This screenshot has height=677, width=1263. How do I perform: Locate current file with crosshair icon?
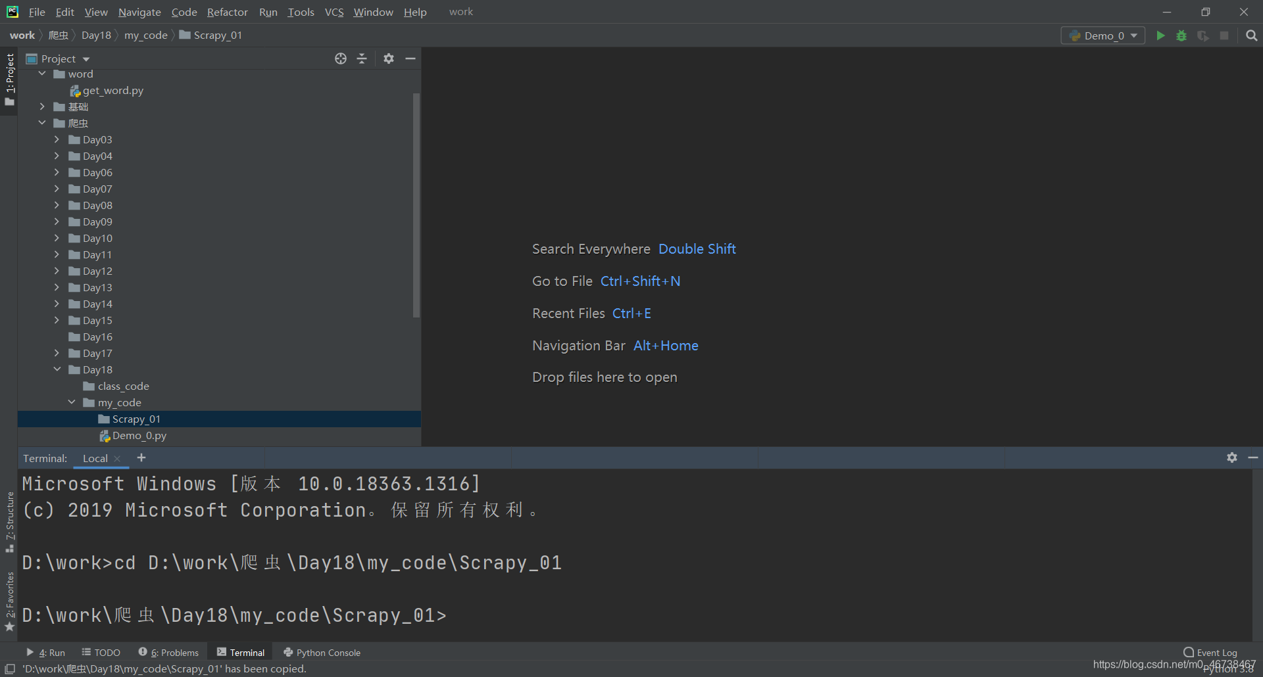[x=341, y=58]
